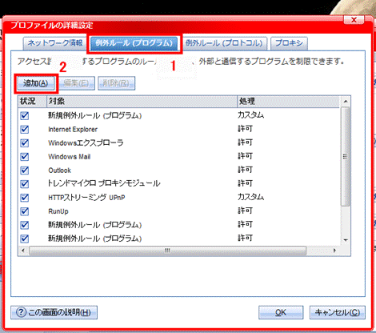The image size is (376, 333).
Task: Click 許可 in the Windowsエクスプローラ row
Action: [245, 142]
